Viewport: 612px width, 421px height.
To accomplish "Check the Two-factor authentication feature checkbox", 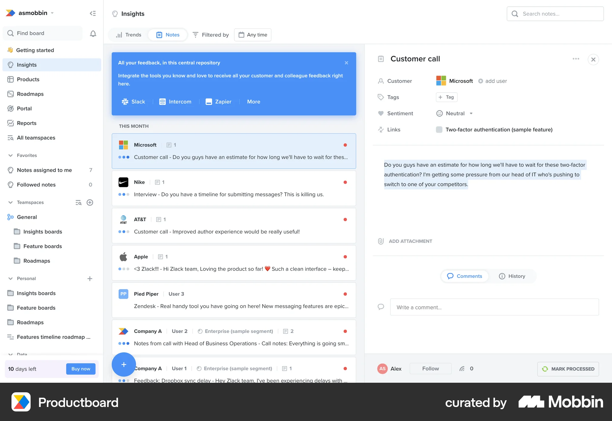I will point(439,129).
